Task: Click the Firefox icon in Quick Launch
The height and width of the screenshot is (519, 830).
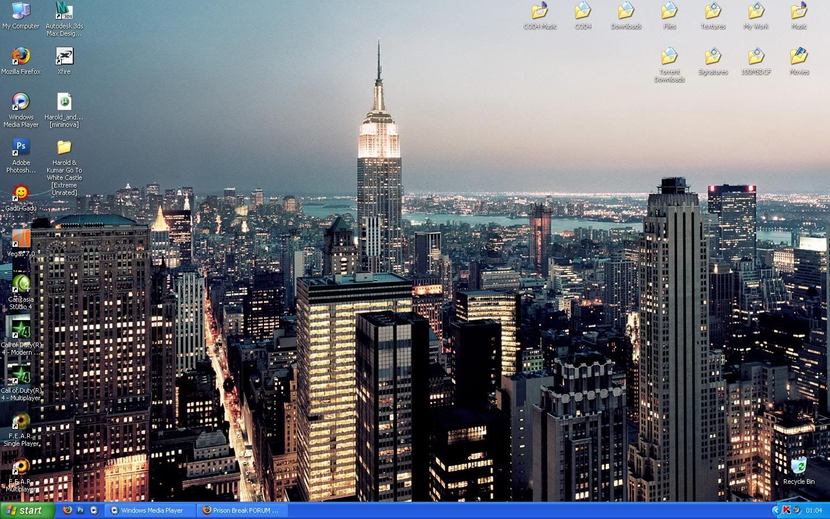Action: 67,510
